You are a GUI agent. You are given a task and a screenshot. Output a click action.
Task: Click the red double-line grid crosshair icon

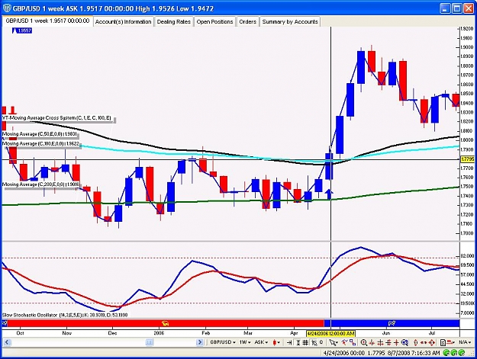pos(388,342)
